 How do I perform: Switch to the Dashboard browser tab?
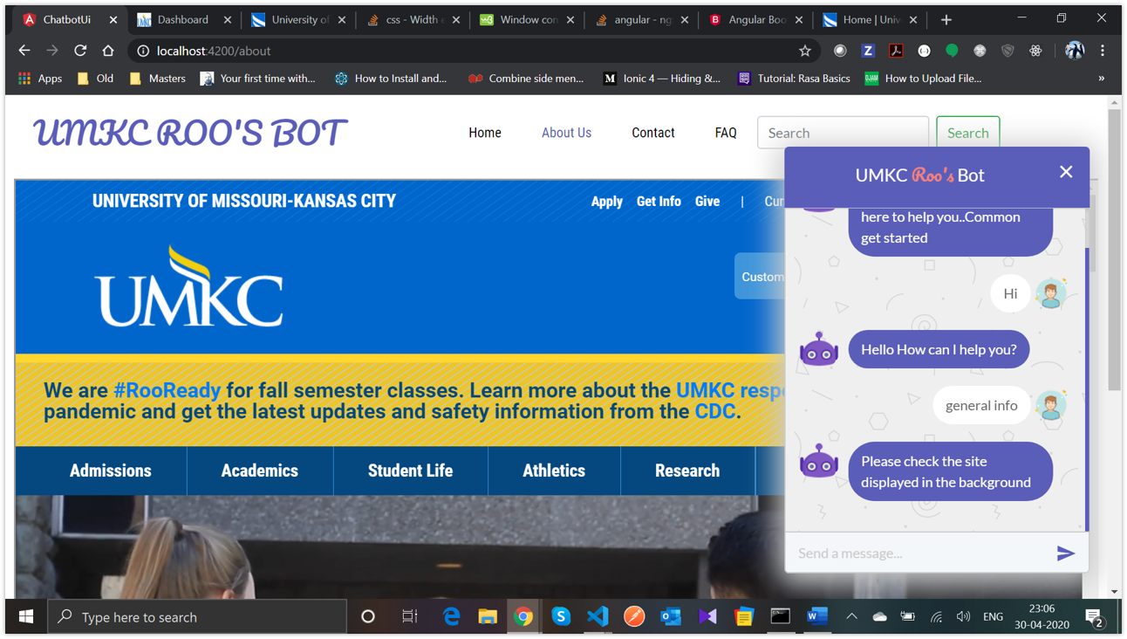[x=183, y=19]
